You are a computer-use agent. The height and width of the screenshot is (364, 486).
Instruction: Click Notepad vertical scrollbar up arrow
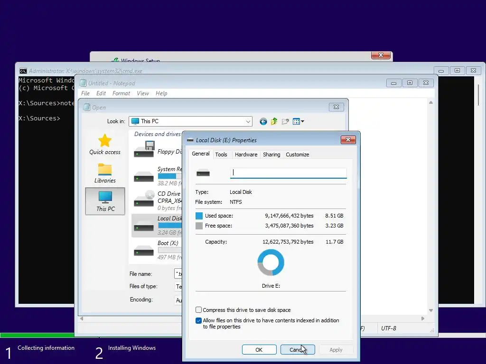click(431, 102)
